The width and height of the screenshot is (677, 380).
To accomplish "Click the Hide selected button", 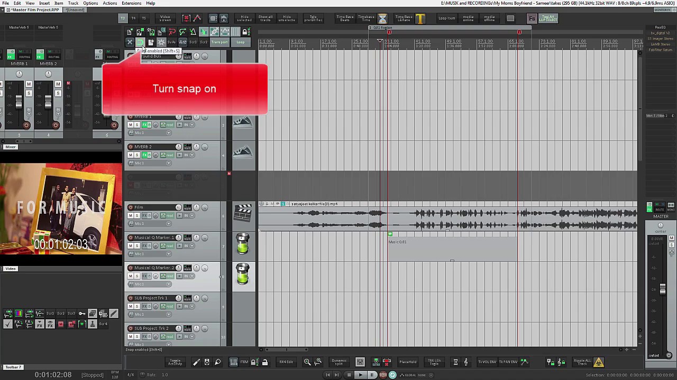I will pyautogui.click(x=244, y=18).
